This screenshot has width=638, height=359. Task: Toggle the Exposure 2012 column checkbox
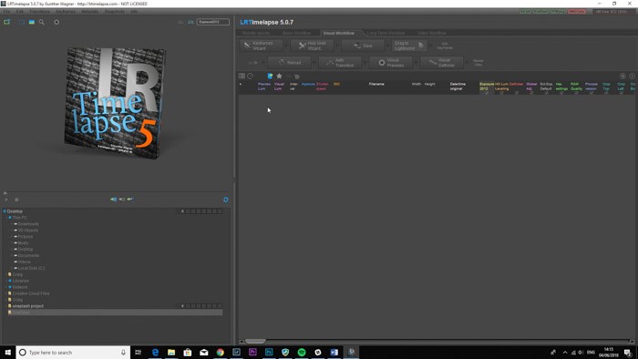pos(486,93)
